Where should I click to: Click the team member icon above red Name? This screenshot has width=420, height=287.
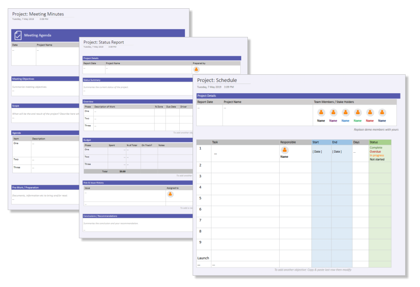(370, 113)
